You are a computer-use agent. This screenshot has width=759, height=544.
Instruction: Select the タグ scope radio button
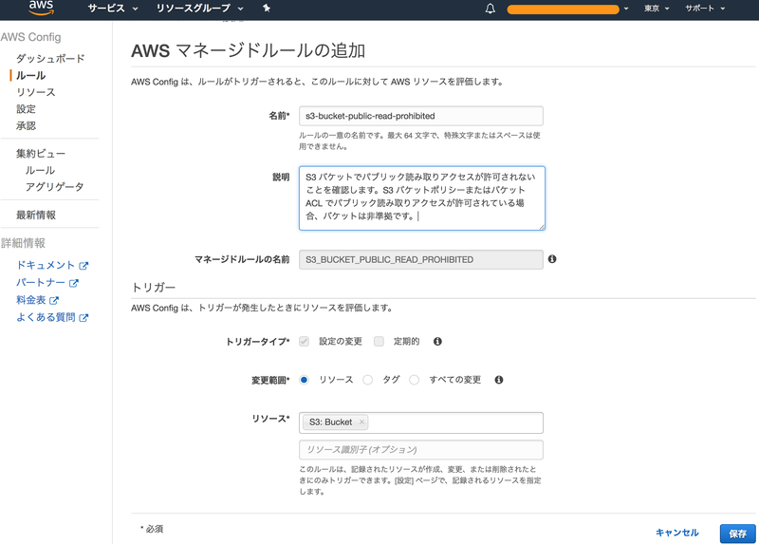click(x=368, y=380)
